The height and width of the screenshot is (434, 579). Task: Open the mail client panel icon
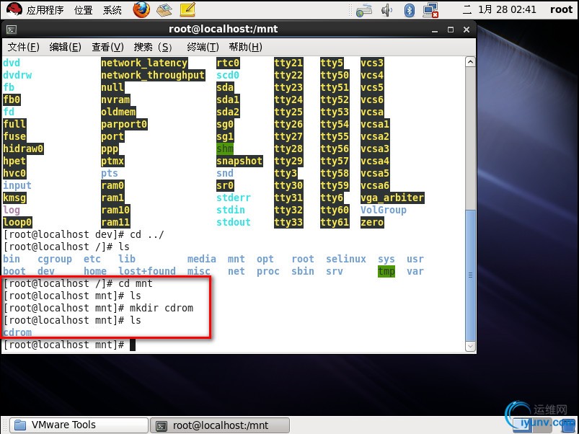coord(164,10)
